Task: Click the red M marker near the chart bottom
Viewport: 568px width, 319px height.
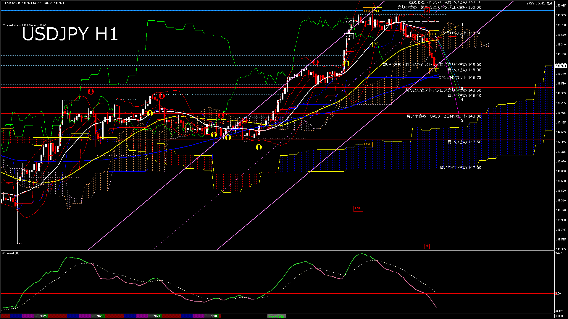Action: point(427,246)
